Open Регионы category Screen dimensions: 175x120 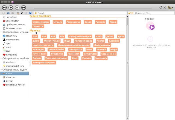point(100,22)
